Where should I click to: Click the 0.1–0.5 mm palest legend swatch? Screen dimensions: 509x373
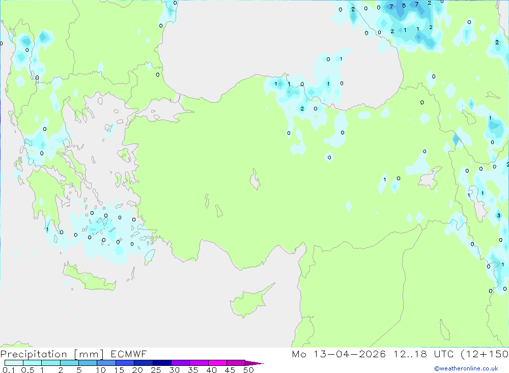tap(14, 363)
